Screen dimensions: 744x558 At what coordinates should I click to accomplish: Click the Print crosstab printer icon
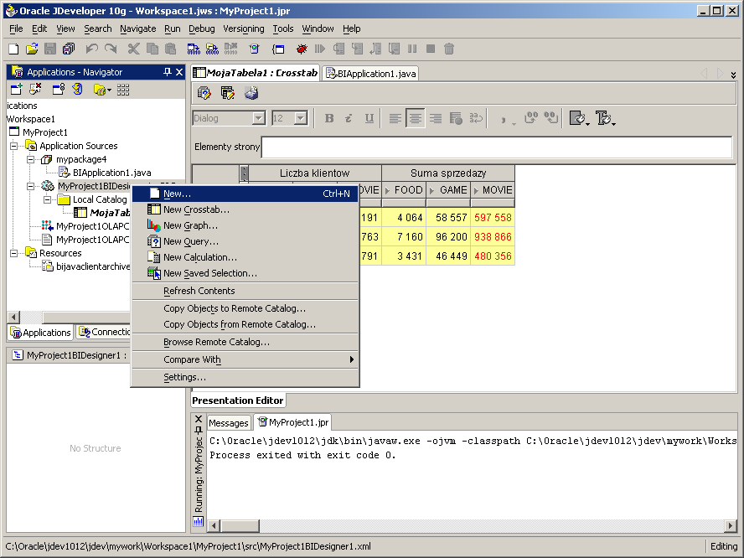pyautogui.click(x=251, y=93)
